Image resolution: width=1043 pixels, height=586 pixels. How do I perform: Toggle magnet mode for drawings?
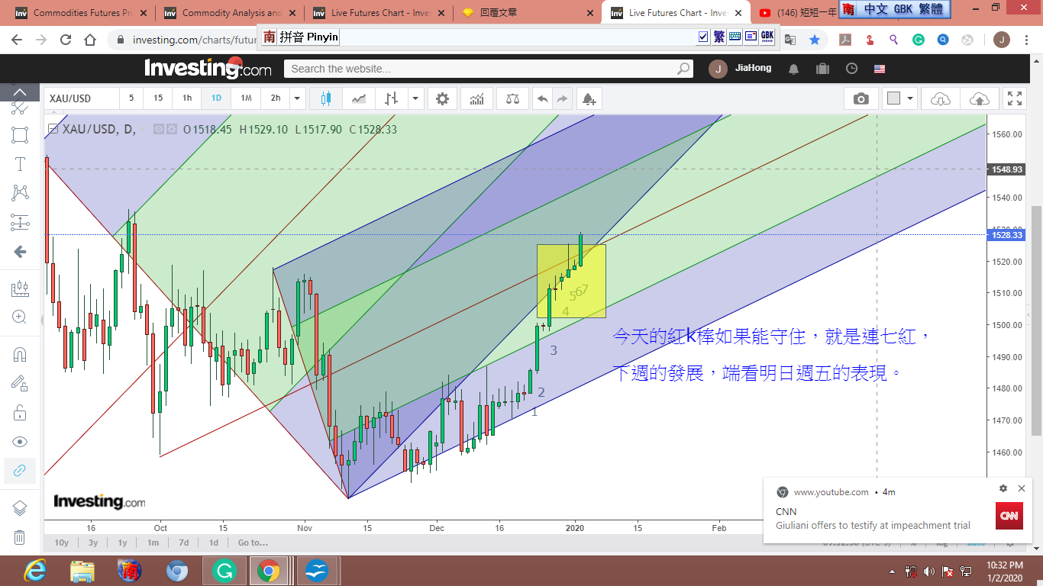point(20,355)
